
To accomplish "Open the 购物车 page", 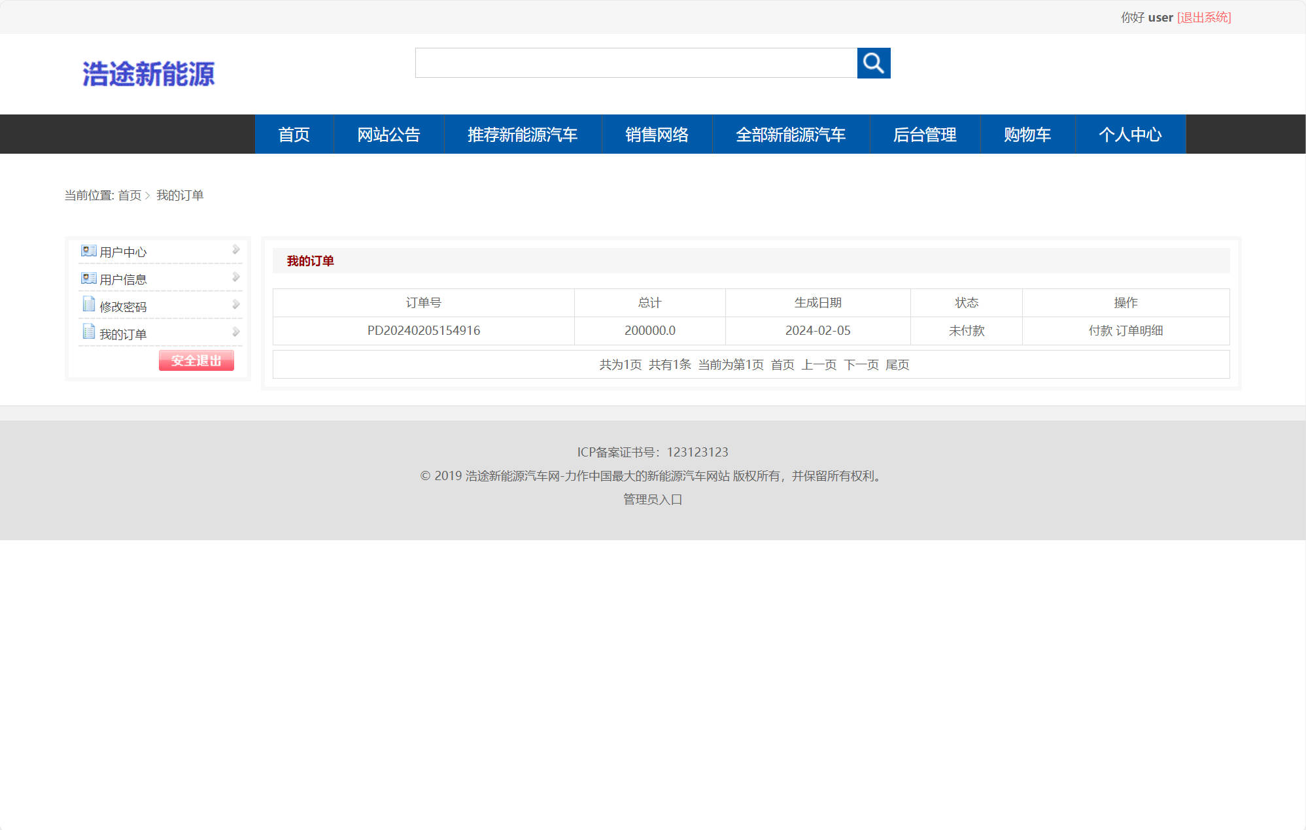I will pyautogui.click(x=1026, y=134).
